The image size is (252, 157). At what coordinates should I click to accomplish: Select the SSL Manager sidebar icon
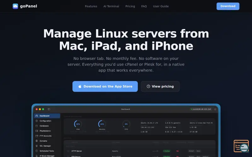(x=37, y=146)
